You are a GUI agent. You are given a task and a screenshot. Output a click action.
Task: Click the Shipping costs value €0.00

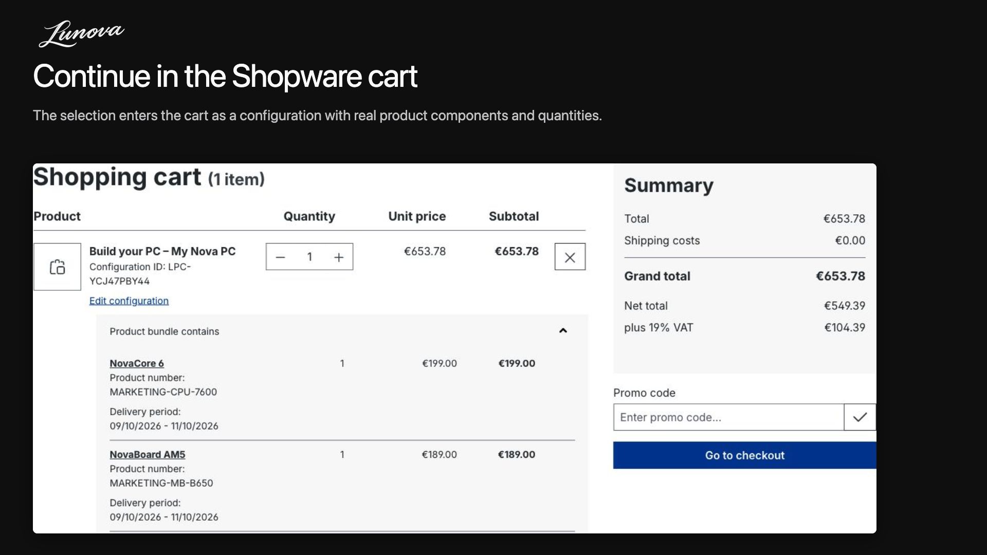[x=850, y=240]
